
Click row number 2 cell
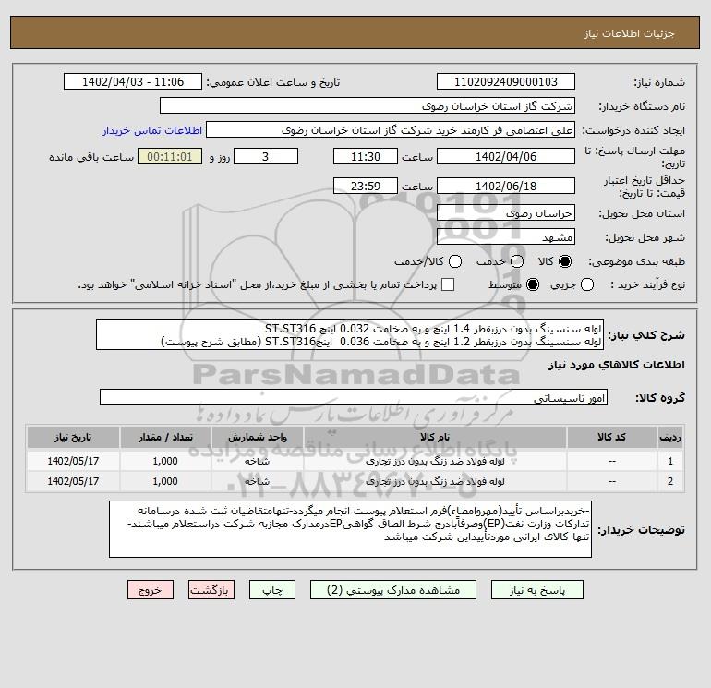click(x=669, y=482)
